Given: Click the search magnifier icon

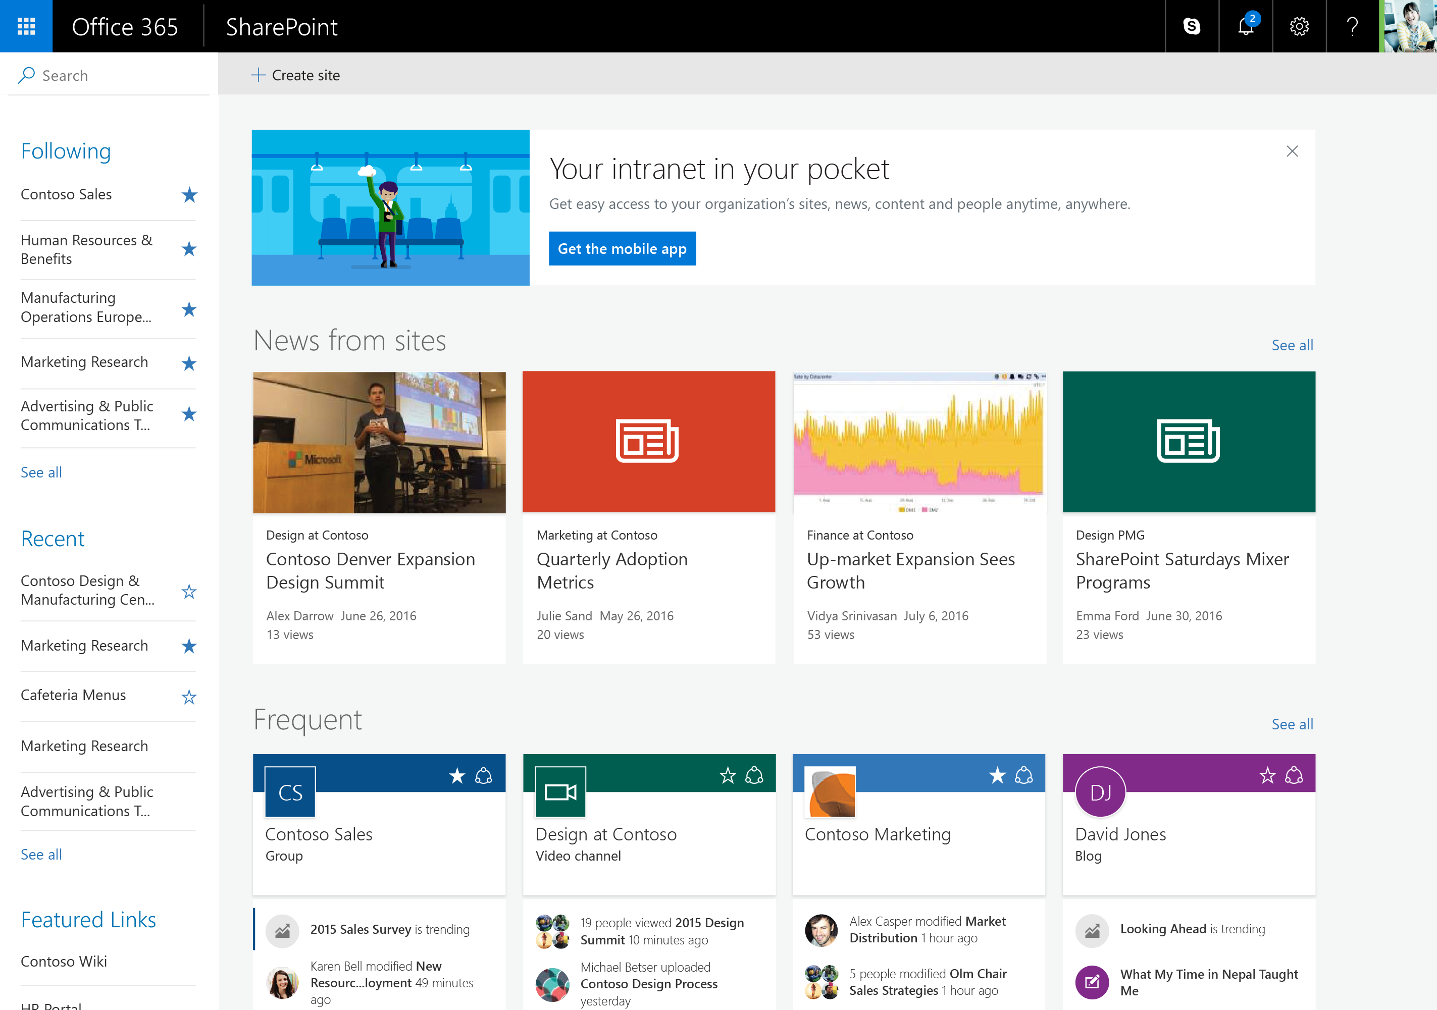Looking at the screenshot, I should coord(26,75).
